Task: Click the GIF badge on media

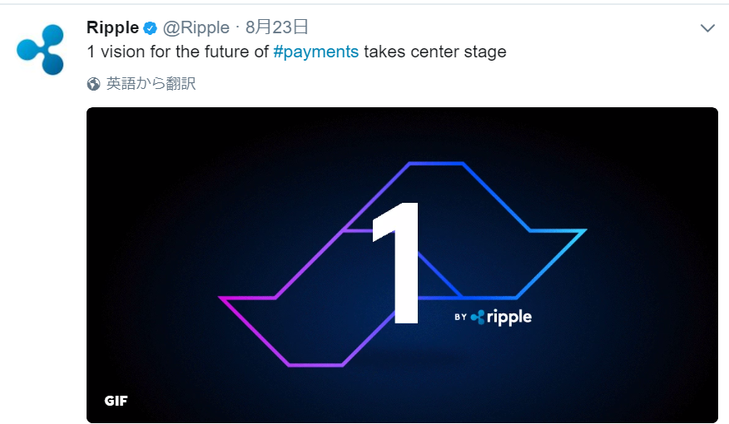Action: pos(116,401)
